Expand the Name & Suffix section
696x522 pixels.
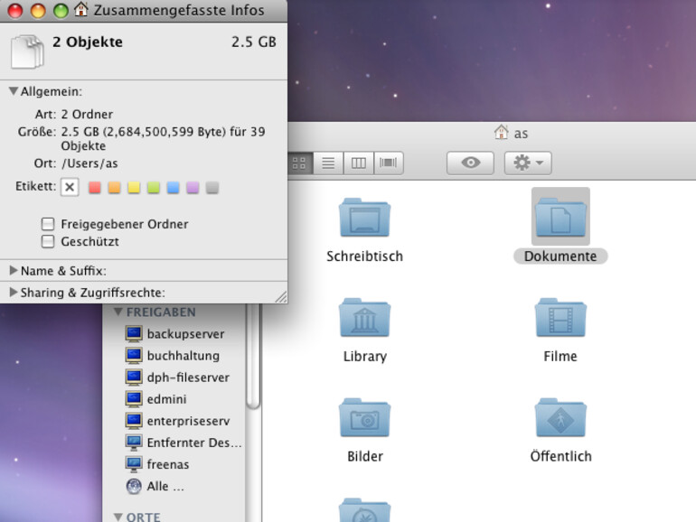14,270
